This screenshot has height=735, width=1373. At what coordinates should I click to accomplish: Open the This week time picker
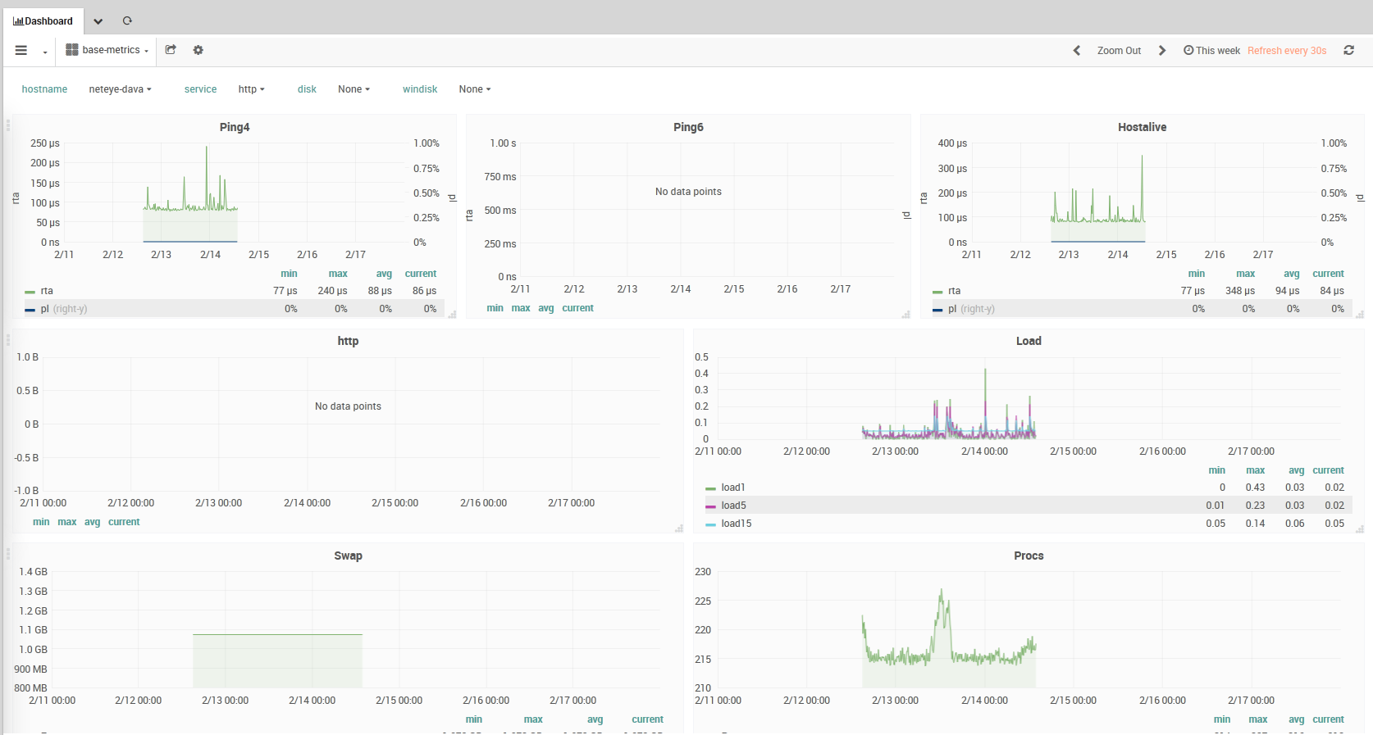[x=1211, y=51]
